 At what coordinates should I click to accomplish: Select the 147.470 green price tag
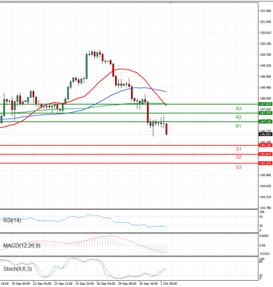(x=265, y=113)
